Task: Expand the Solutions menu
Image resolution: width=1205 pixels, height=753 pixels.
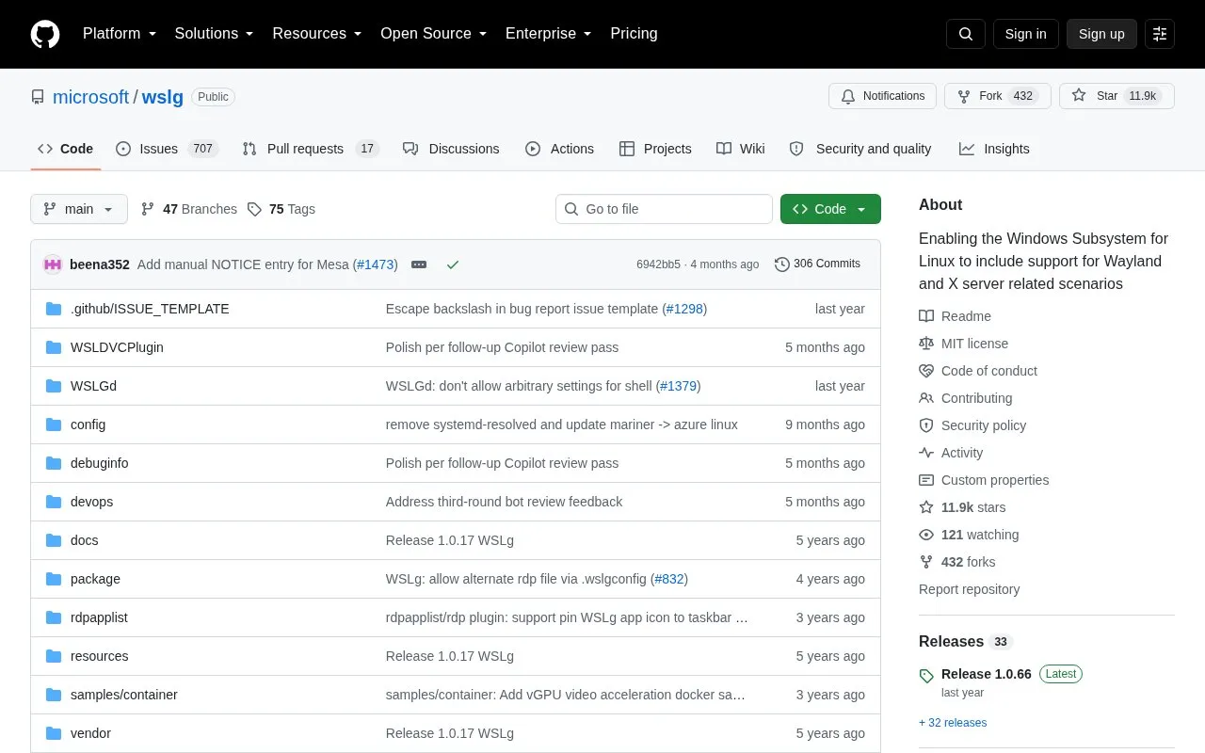Action: (x=215, y=34)
